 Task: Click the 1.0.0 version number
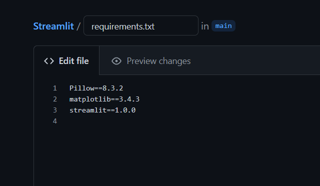(x=125, y=110)
